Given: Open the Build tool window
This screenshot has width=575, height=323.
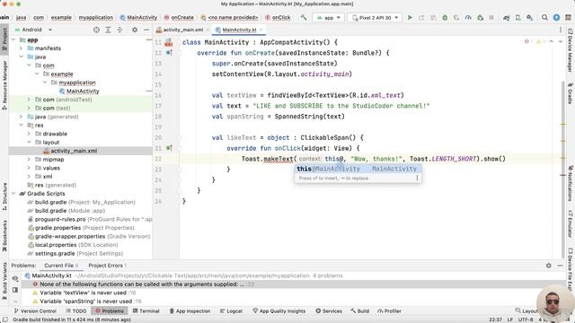Looking at the screenshot, I should point(359,311).
